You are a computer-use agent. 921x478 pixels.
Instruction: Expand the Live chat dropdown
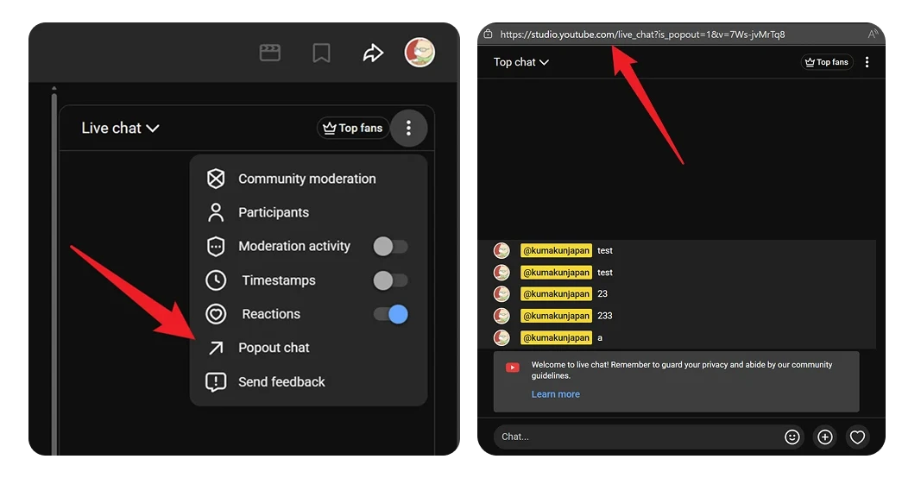(120, 129)
